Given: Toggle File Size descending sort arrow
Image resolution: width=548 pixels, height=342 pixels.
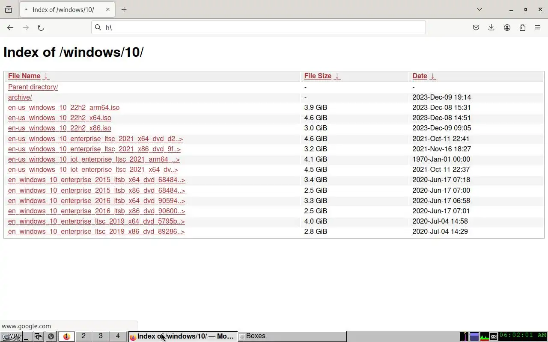Looking at the screenshot, I should click(x=337, y=76).
